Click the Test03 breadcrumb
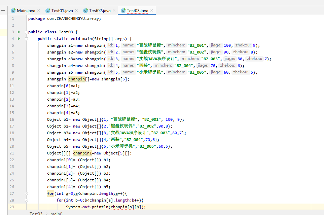This screenshot has height=215, width=324. [x=36, y=213]
